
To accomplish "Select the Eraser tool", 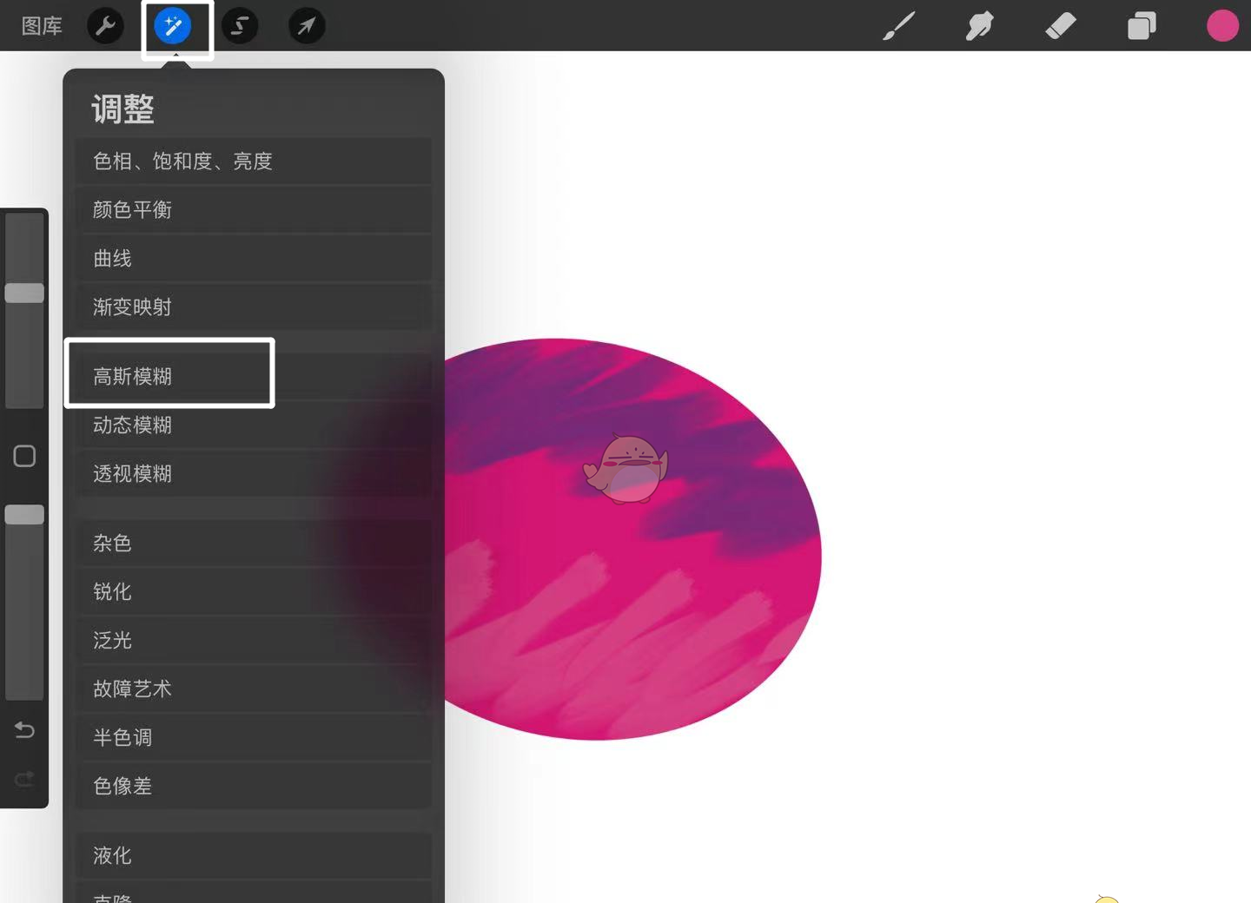I will pos(1061,26).
